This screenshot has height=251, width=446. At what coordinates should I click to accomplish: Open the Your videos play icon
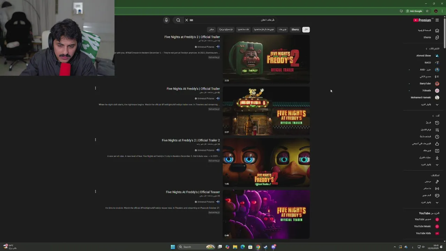437,151
